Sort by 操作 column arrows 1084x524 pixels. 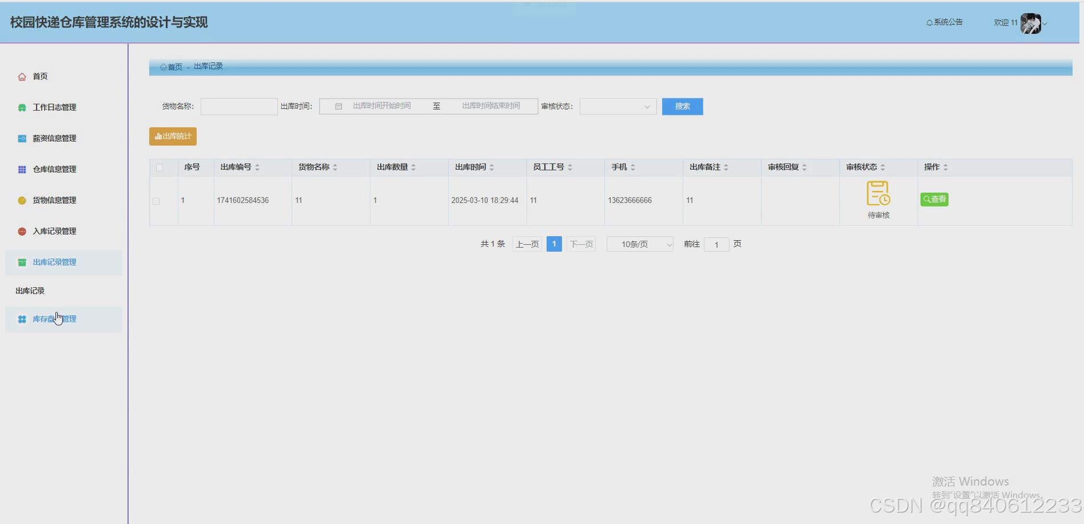coord(946,168)
